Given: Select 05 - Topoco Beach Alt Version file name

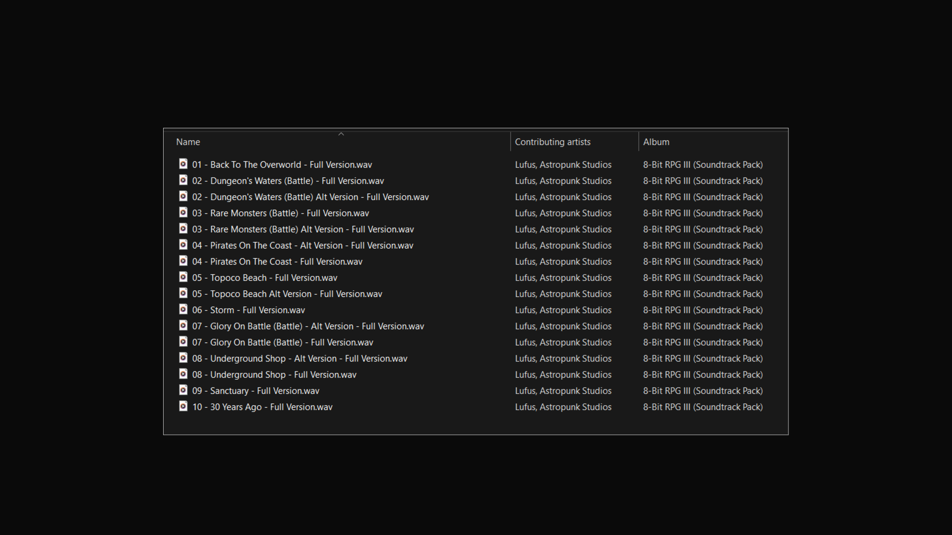Looking at the screenshot, I should coord(287,294).
